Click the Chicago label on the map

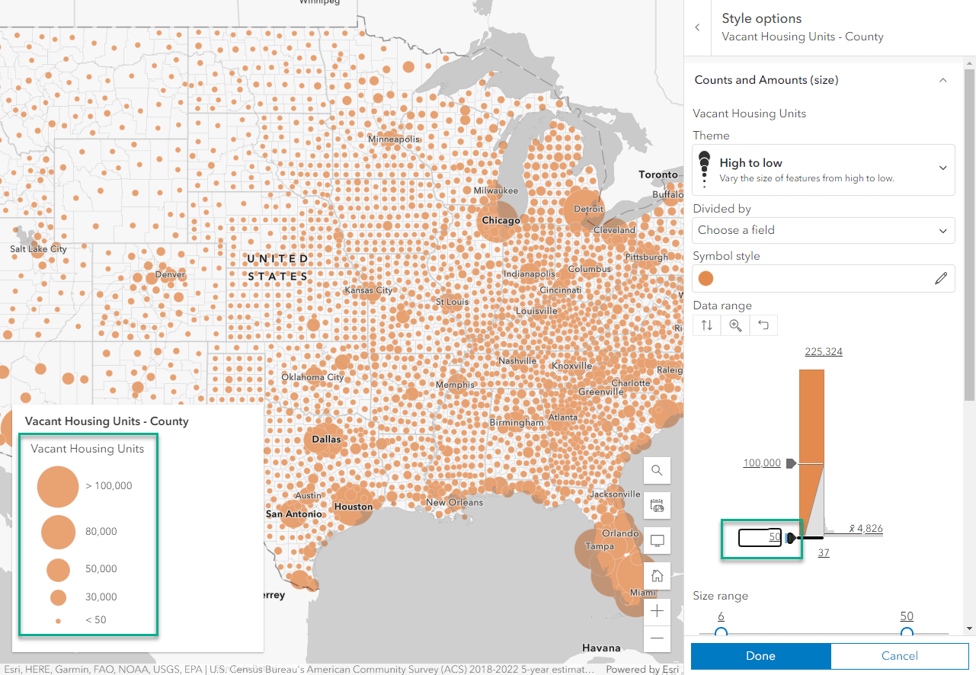point(501,220)
